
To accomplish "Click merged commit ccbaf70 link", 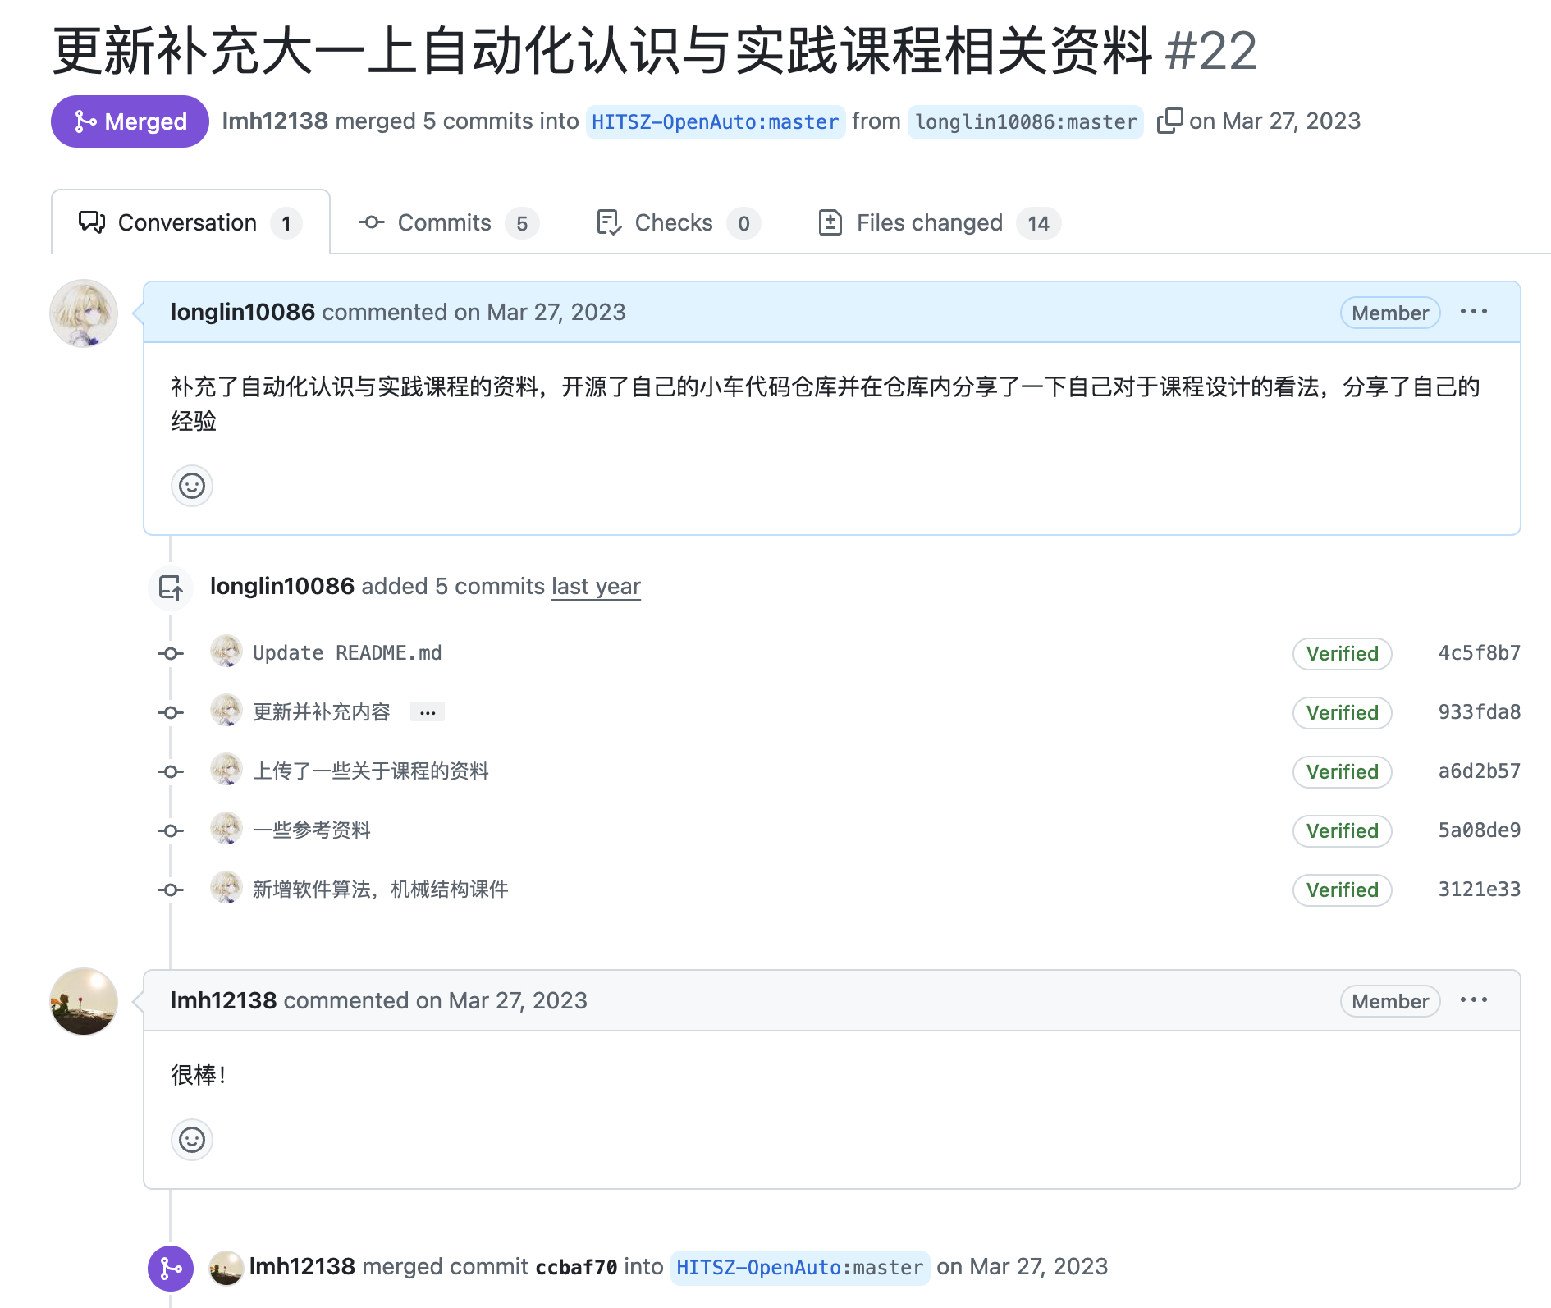I will 576,1268.
